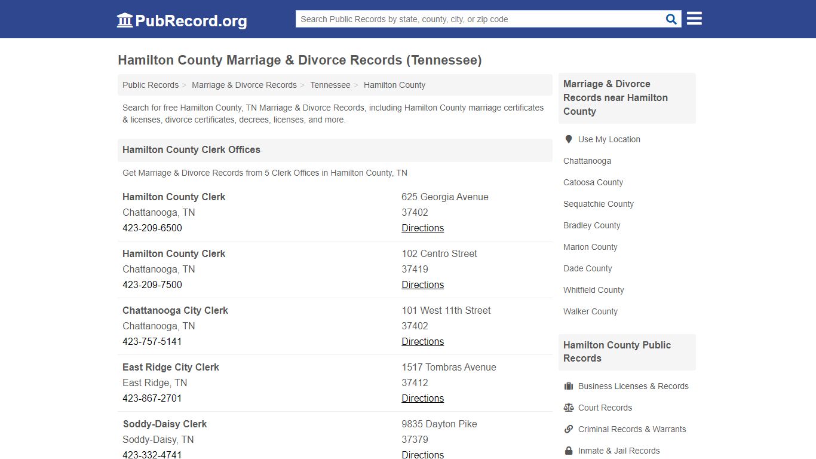Open the hamburger menu icon

click(694, 19)
